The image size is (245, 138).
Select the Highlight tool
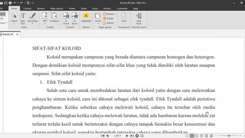(x=86, y=18)
